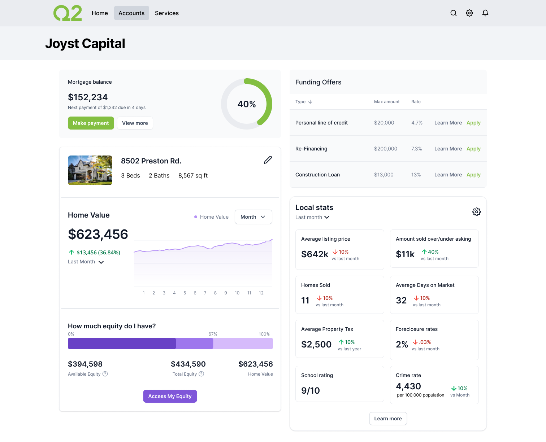Click $394,598 available equity amount
Screen dimensions: 546x442
pos(85,364)
